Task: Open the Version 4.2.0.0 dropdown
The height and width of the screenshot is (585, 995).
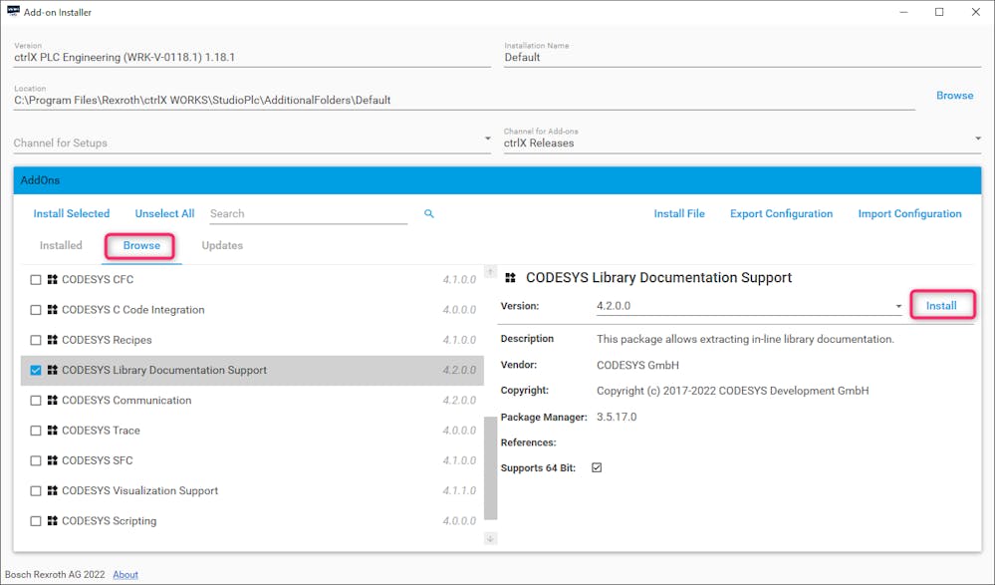Action: (749, 306)
